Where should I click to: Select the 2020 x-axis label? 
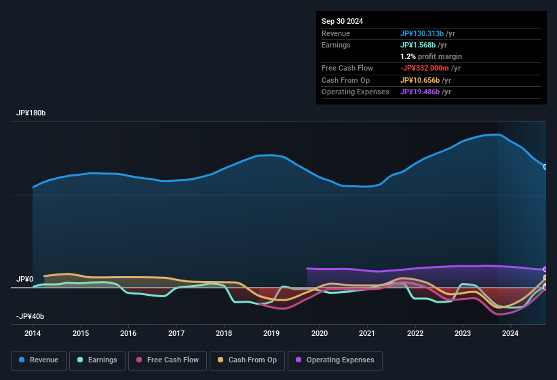pos(320,333)
